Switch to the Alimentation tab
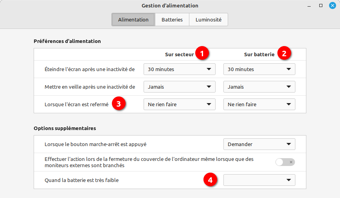Image resolution: width=340 pixels, height=198 pixels. [133, 20]
